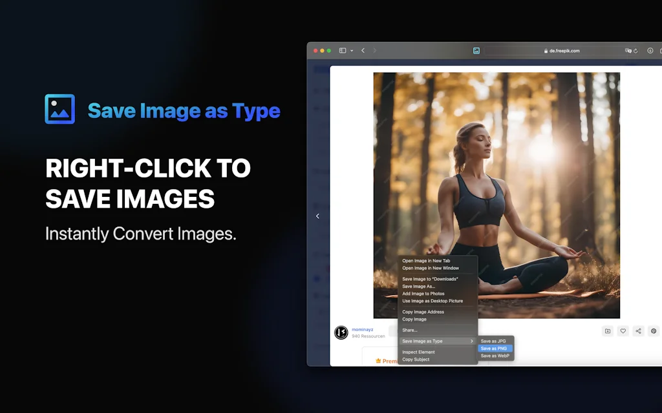Click the mominayz username link
The image size is (662, 413).
click(x=361, y=329)
